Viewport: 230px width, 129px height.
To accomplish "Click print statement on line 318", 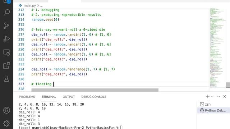I will (x=59, y=39).
